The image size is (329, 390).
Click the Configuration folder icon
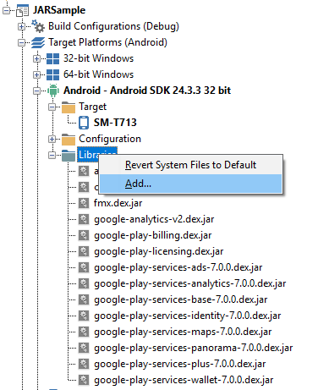pyautogui.click(x=69, y=139)
